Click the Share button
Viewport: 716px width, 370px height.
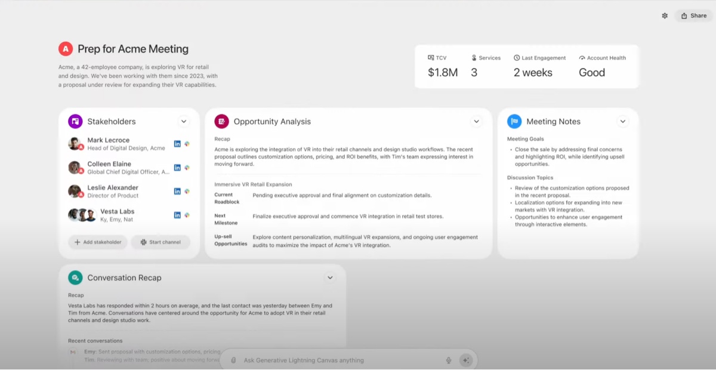pos(693,16)
